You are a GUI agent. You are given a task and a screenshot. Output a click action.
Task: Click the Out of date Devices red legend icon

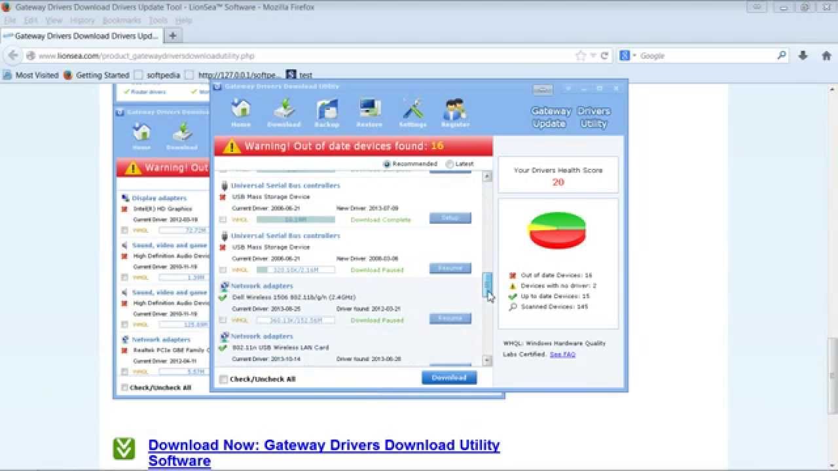[x=513, y=275]
